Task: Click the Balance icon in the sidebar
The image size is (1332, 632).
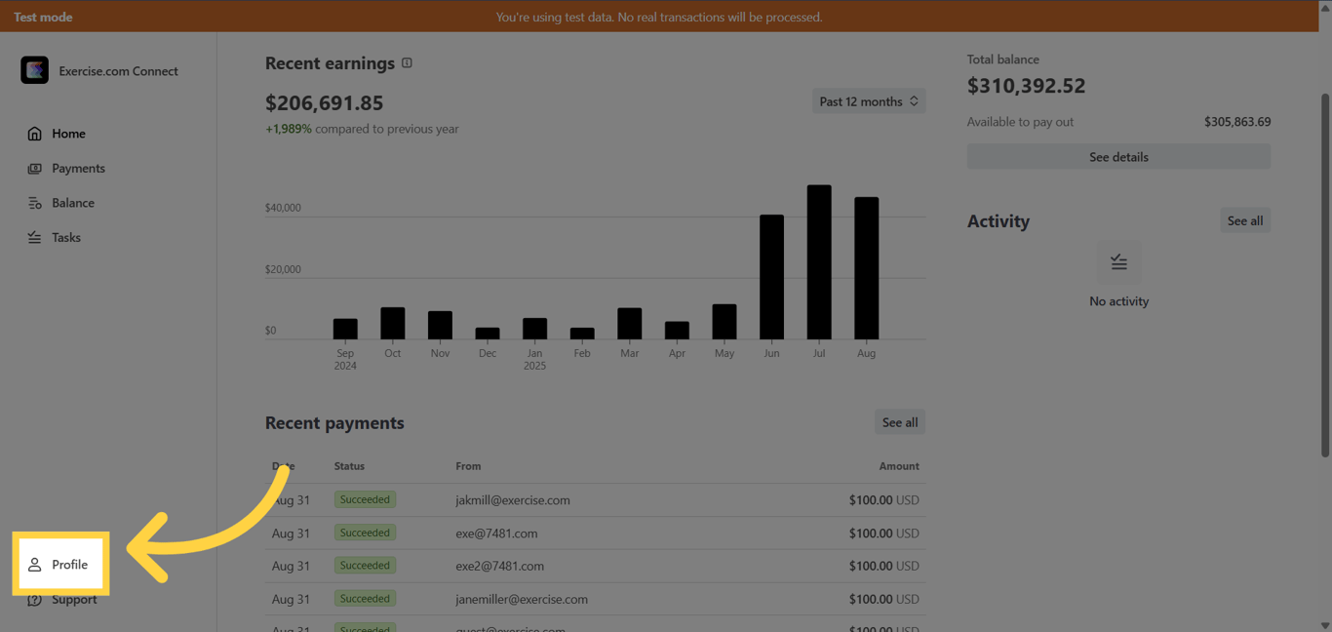Action: 35,203
